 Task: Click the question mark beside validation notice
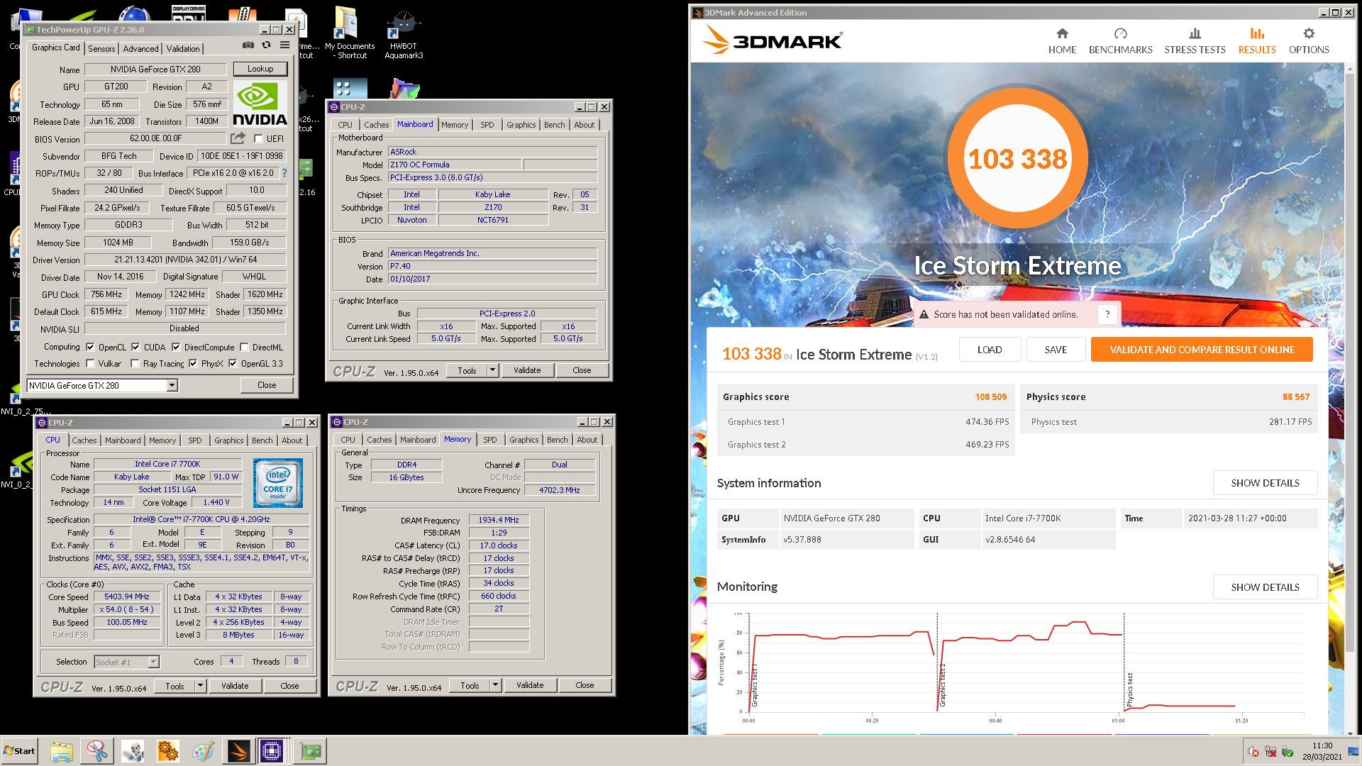[1107, 314]
